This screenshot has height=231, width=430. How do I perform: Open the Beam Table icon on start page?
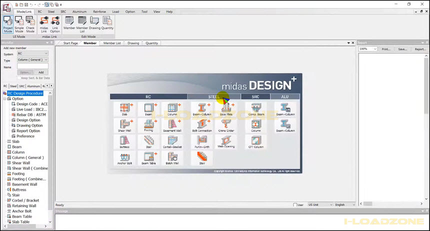point(148,158)
